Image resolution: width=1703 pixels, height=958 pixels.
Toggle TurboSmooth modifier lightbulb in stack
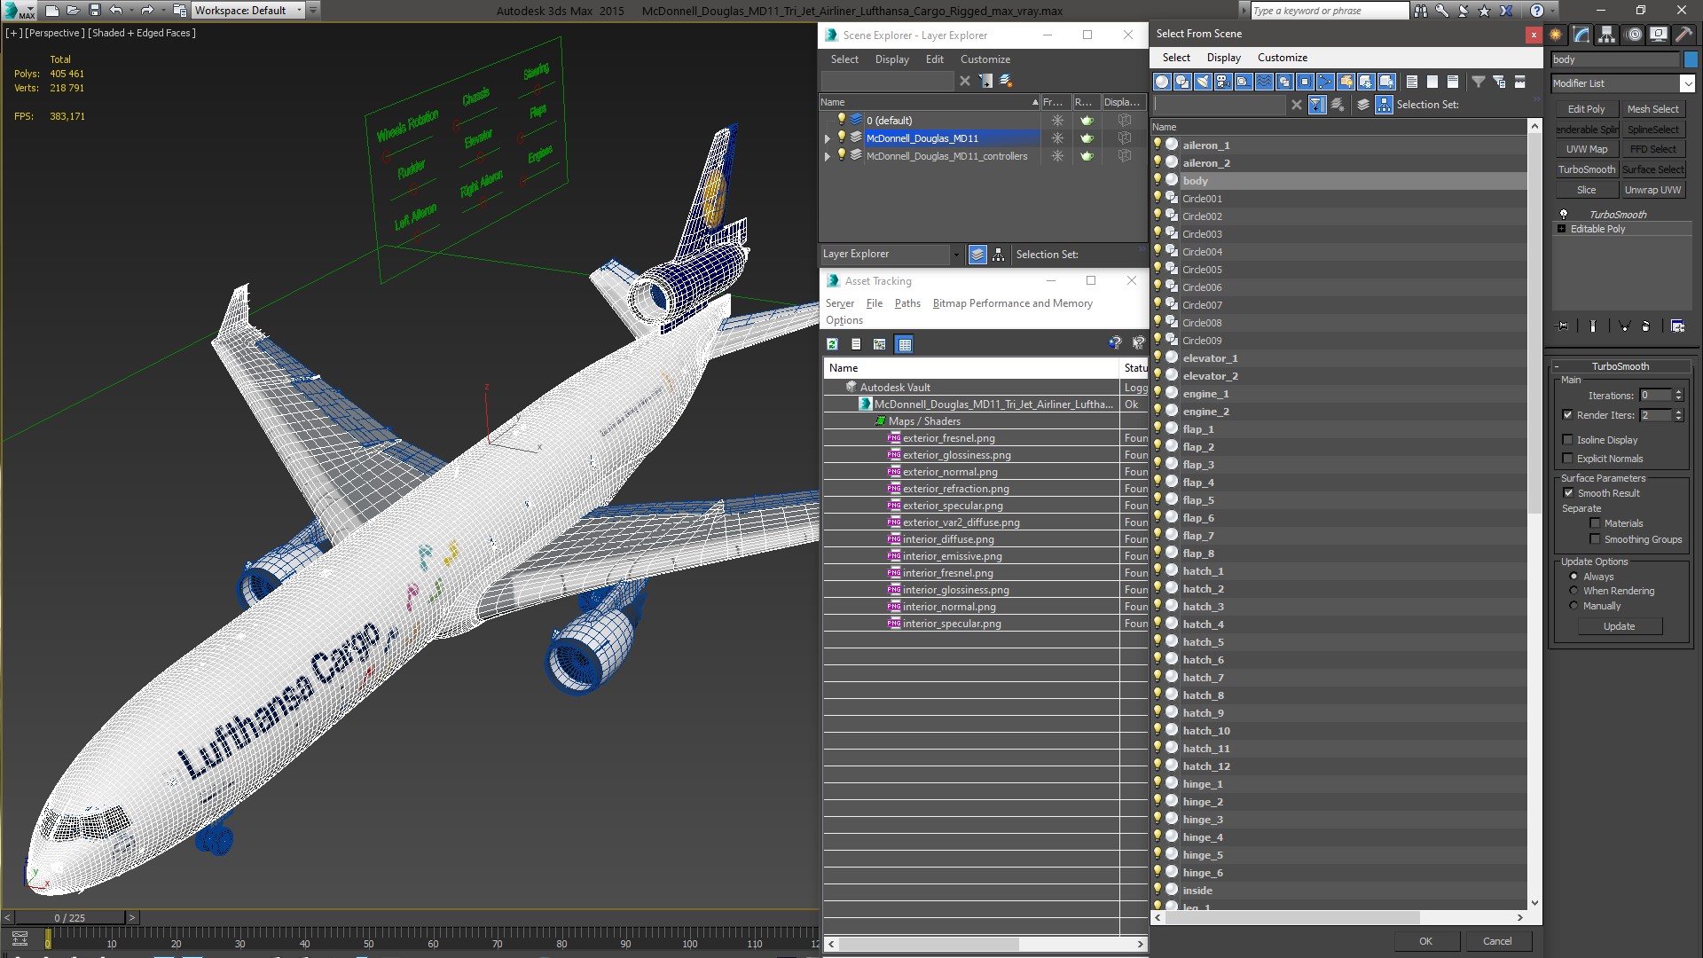[1564, 215]
